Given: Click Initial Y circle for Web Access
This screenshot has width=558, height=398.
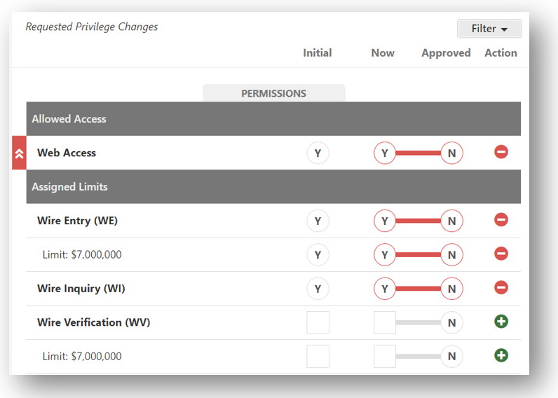Looking at the screenshot, I should click(x=318, y=153).
